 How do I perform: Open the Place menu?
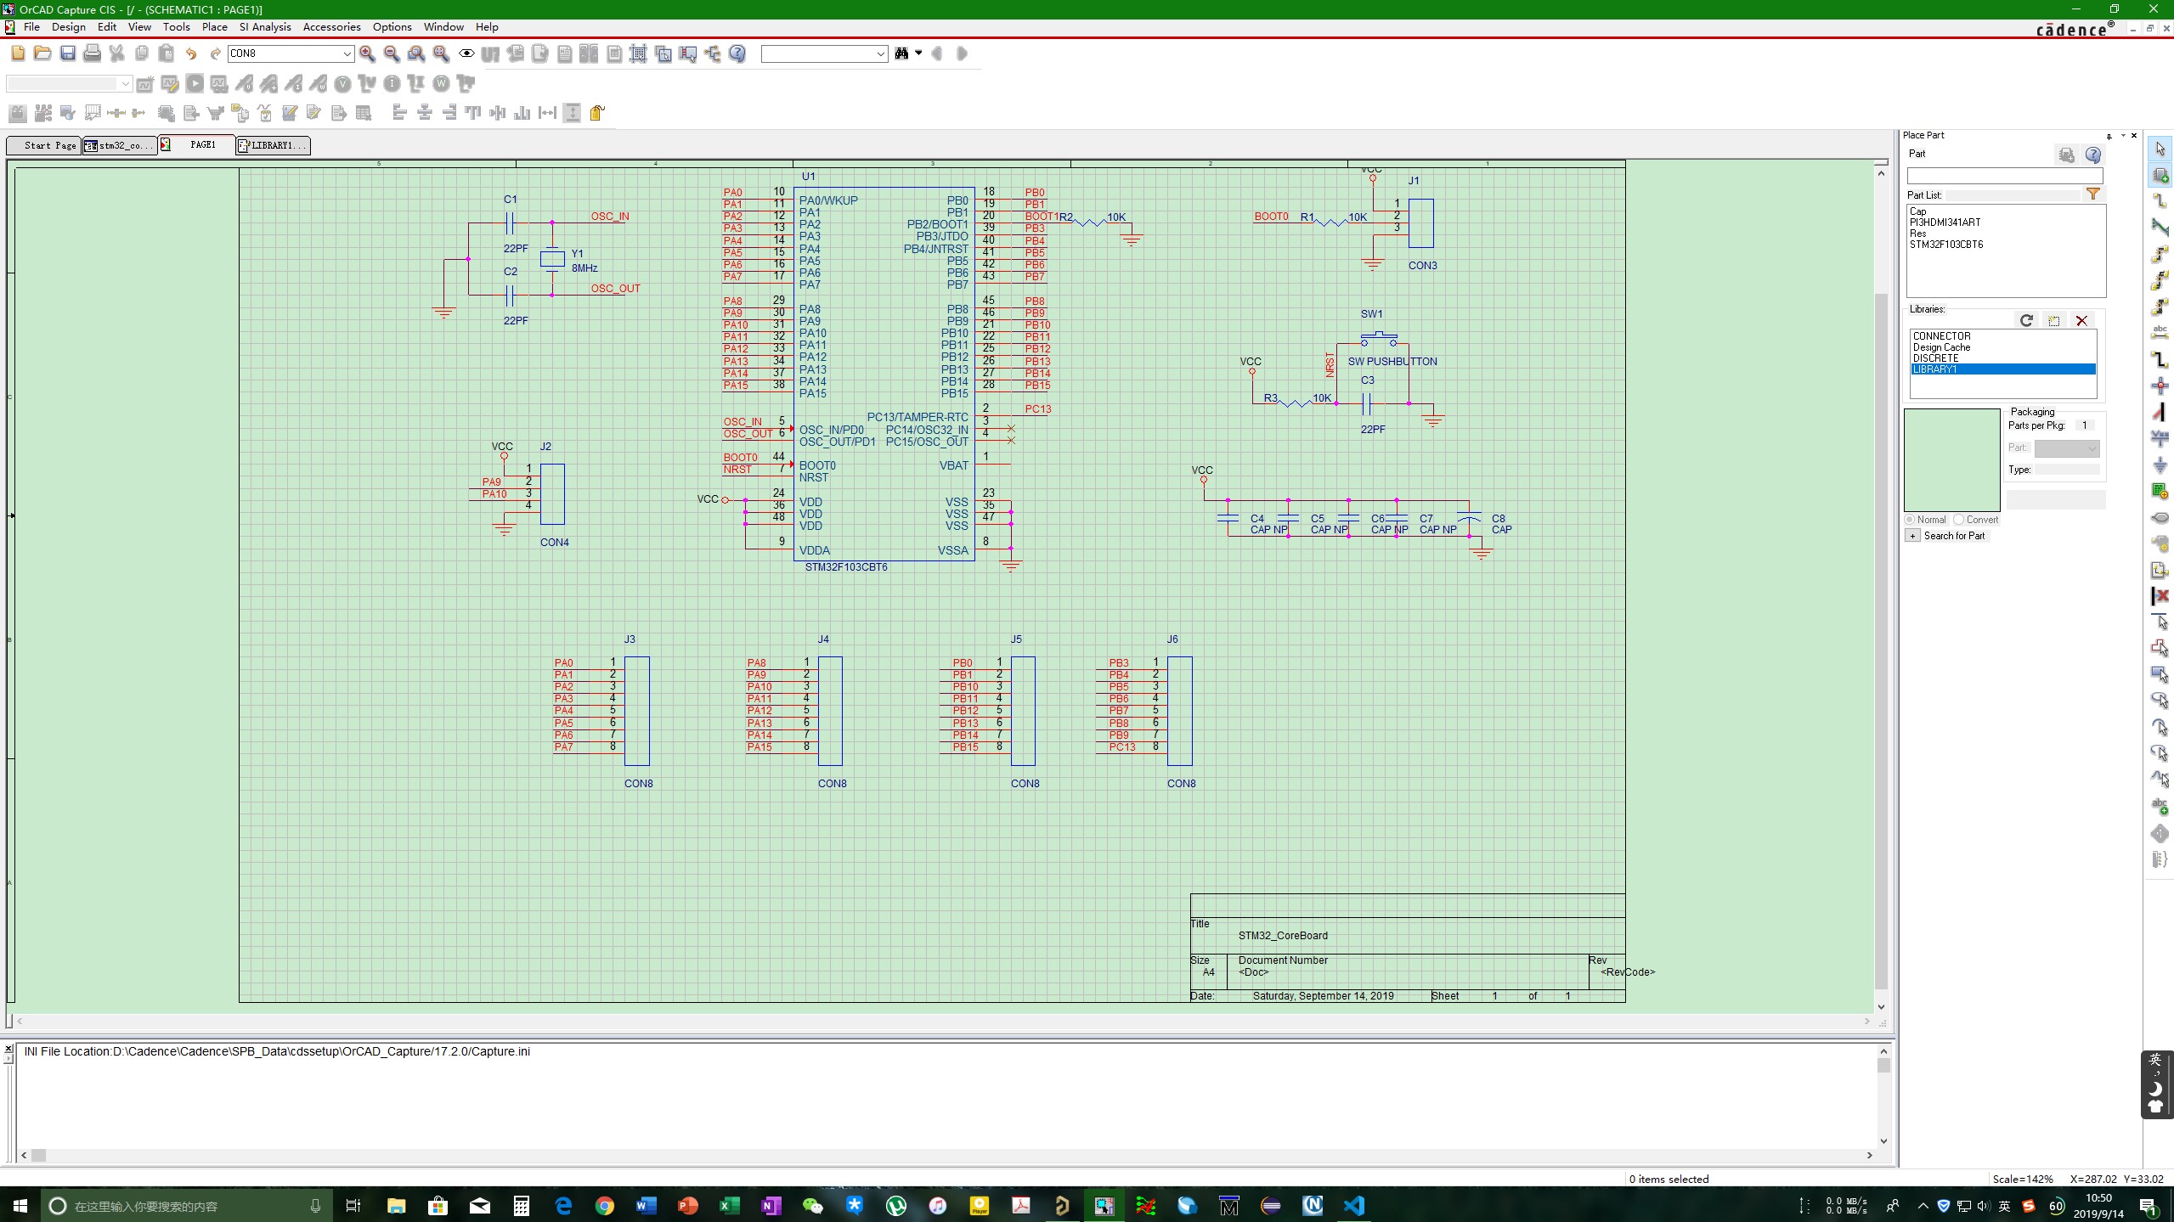coord(214,27)
